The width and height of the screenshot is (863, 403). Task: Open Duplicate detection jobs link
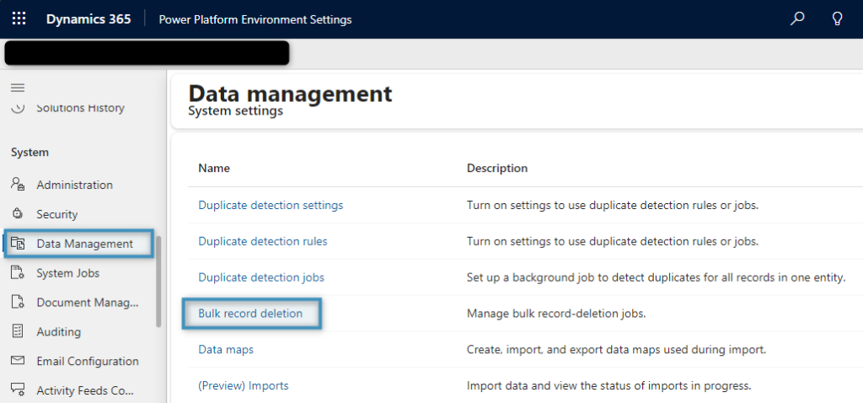[x=261, y=277]
